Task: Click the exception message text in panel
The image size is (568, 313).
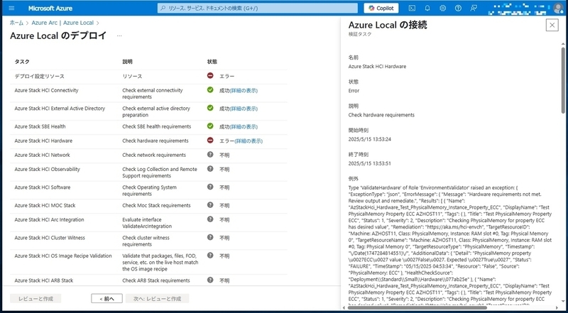Action: tap(450, 246)
